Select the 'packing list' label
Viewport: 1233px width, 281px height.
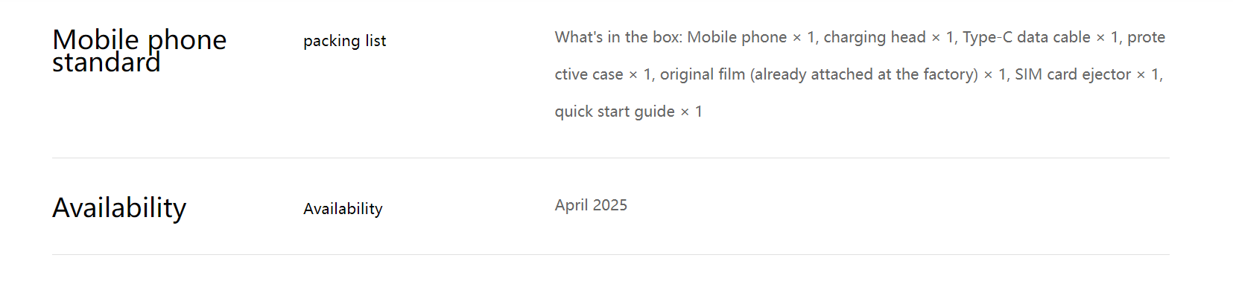(x=344, y=41)
